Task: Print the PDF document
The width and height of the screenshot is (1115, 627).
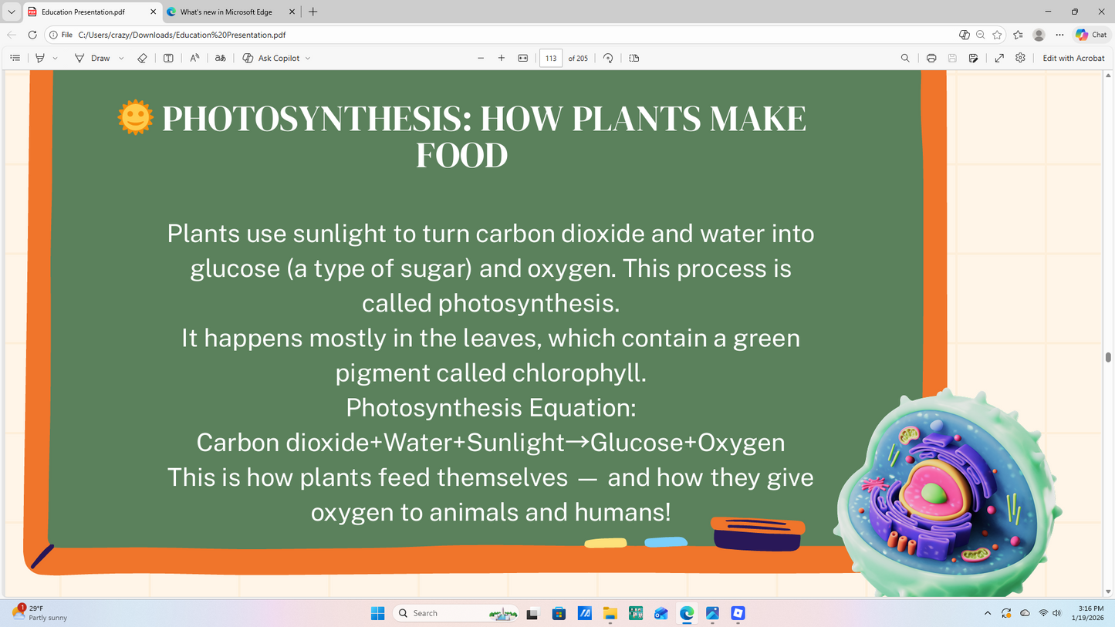Action: [x=931, y=58]
